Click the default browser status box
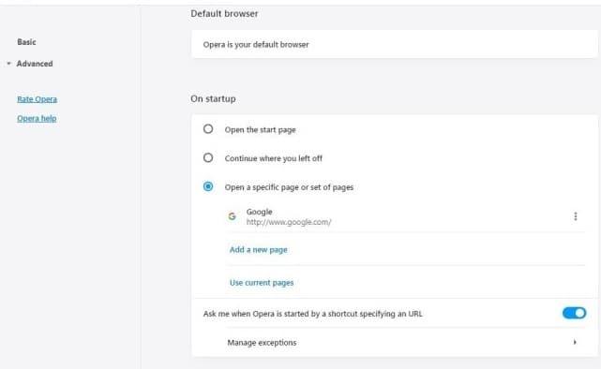Viewport: 601px width, 369px height. [395, 44]
